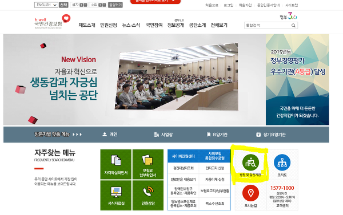
Task: Open the 정보공개 menu
Action: coord(176,25)
